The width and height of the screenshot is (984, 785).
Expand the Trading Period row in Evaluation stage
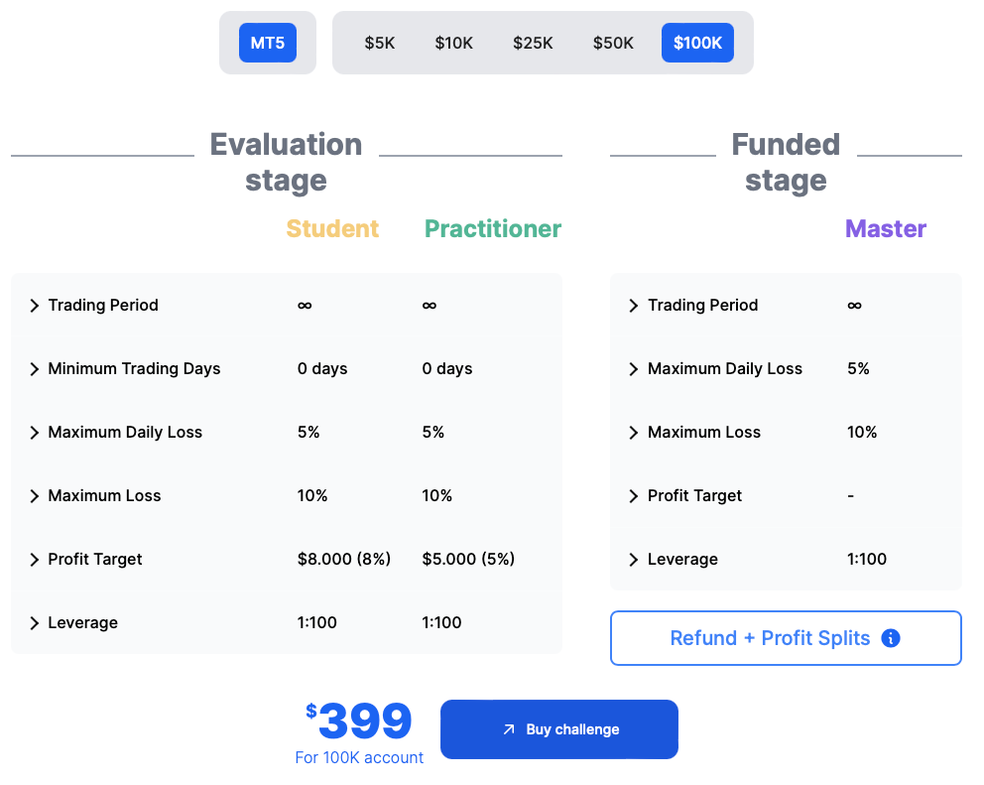33,306
